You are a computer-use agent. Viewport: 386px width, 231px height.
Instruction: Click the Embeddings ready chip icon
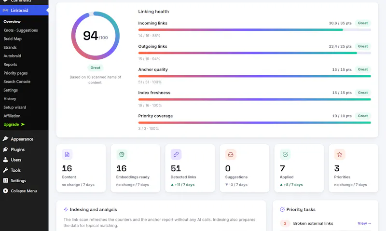122,154
